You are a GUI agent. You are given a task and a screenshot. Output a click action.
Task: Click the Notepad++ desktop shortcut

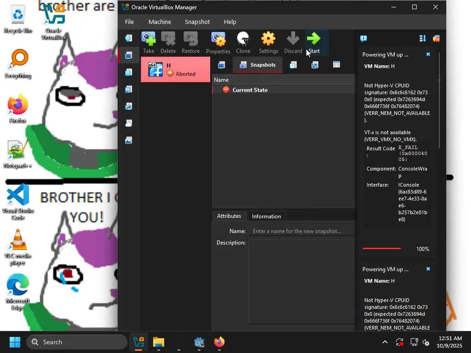point(18,154)
